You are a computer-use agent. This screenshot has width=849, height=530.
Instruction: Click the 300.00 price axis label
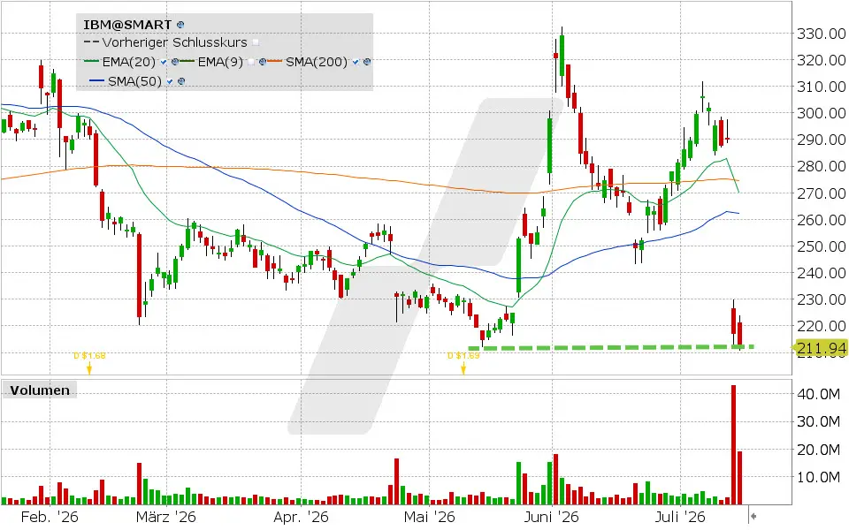point(821,113)
